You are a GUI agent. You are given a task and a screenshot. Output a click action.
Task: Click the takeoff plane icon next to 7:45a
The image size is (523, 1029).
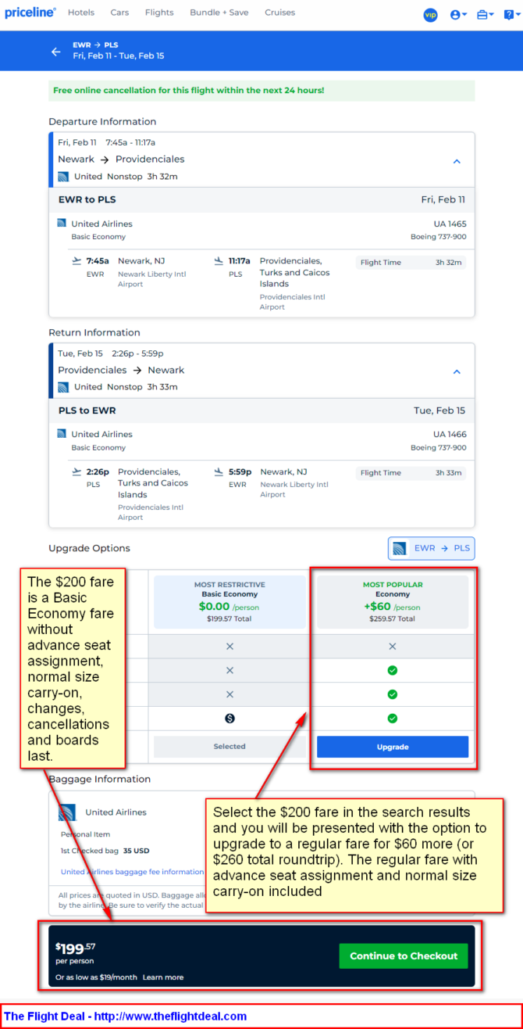[76, 261]
